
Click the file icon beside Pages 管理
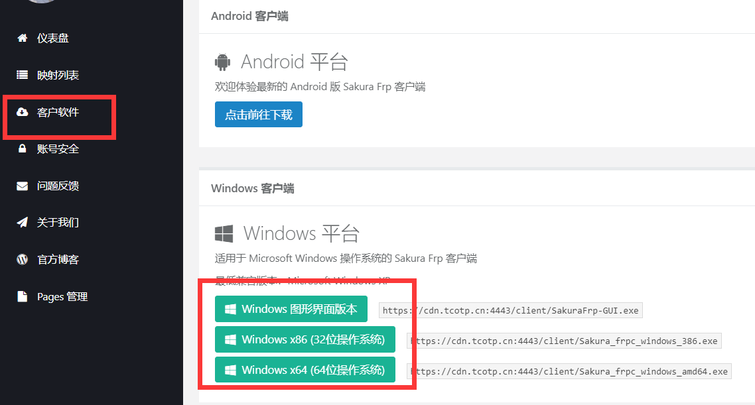[22, 296]
